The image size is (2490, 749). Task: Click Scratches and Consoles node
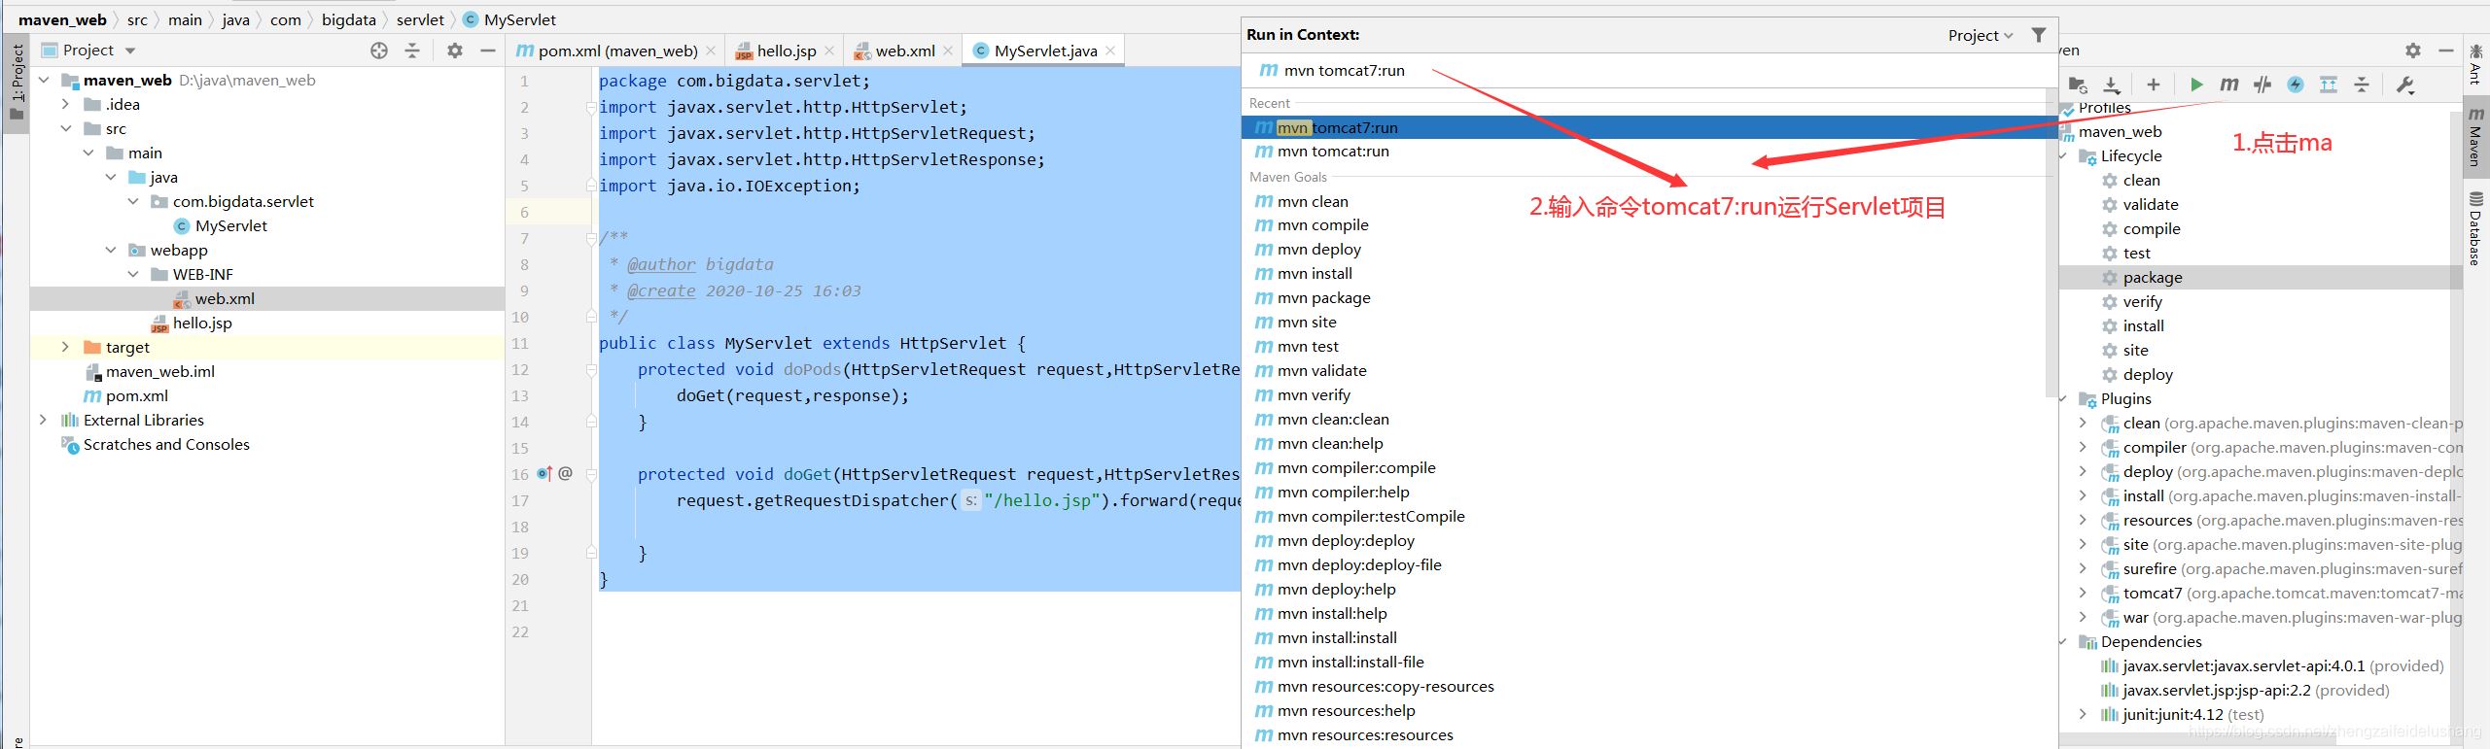(166, 444)
